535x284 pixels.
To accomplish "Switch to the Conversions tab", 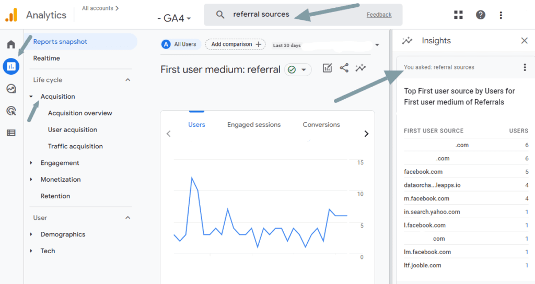I will pos(321,125).
